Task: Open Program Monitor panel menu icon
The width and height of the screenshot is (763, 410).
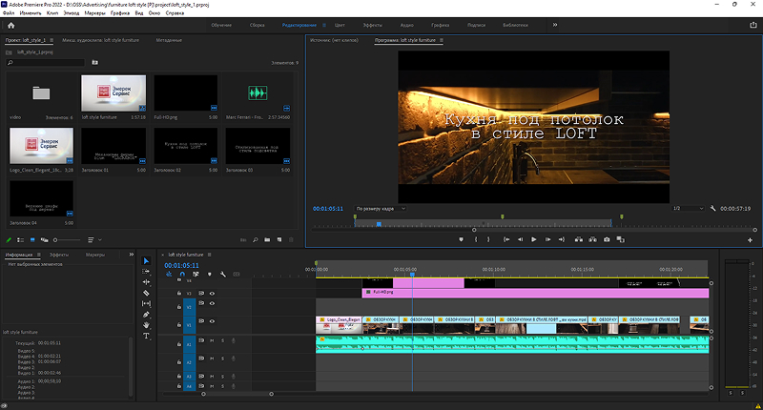Action: coord(442,40)
